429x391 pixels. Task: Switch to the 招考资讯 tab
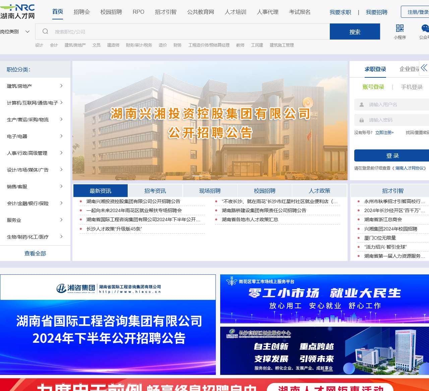155,191
